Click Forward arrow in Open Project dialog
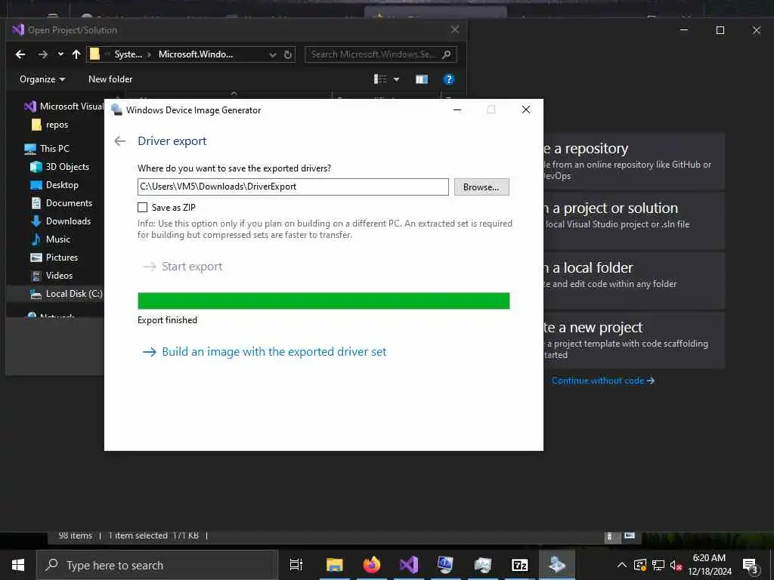Viewport: 774px width, 580px height. pos(43,54)
